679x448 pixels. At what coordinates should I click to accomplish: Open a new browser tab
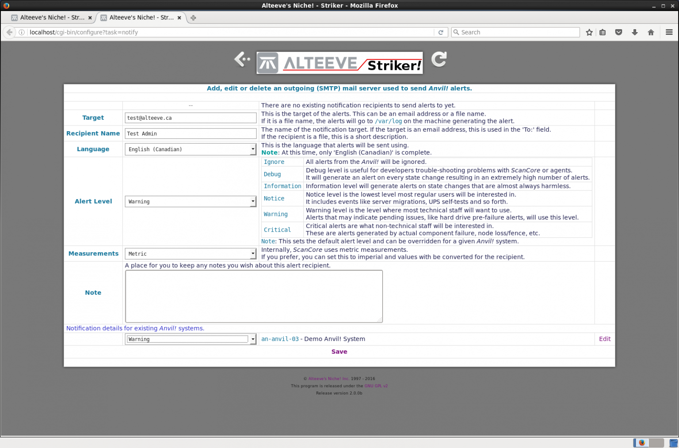[193, 18]
